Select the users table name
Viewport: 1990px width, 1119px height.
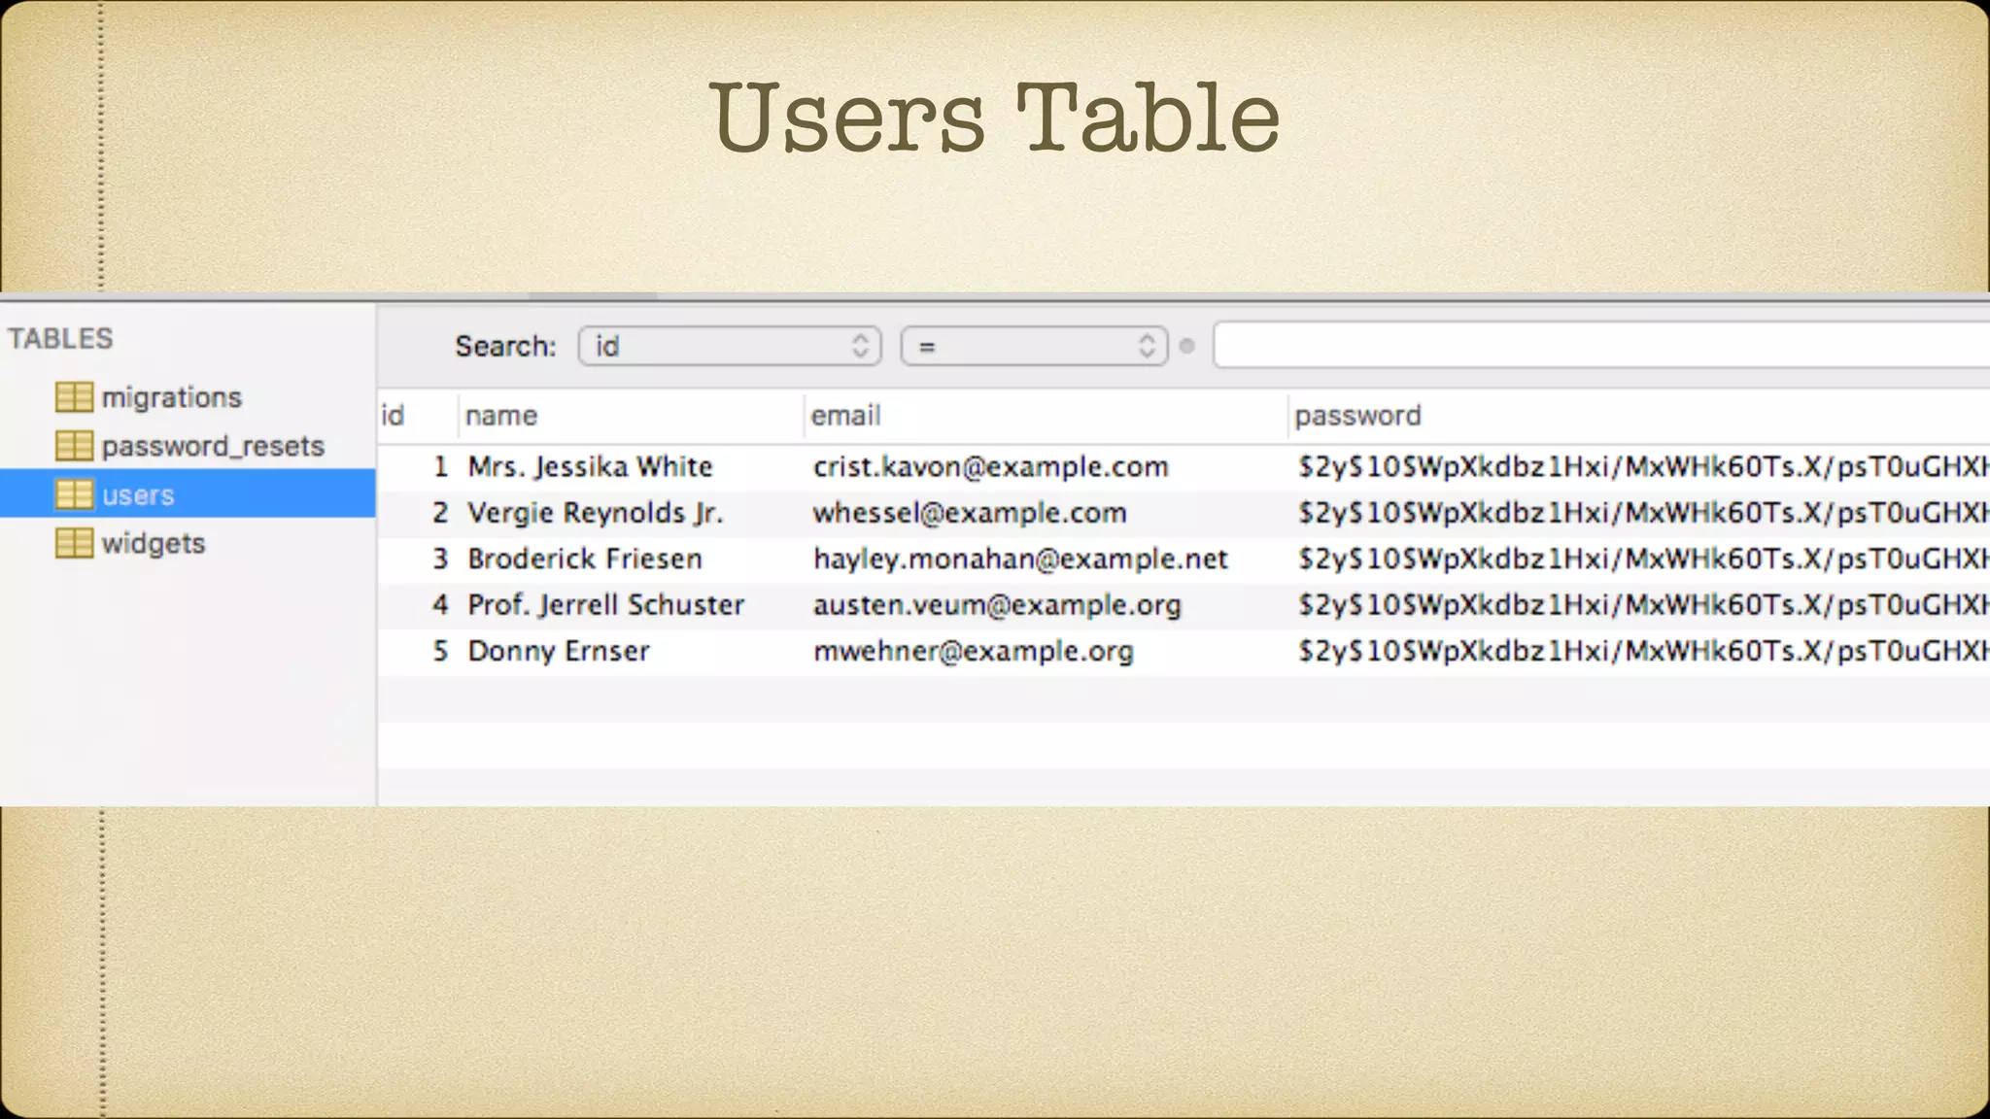tap(138, 494)
